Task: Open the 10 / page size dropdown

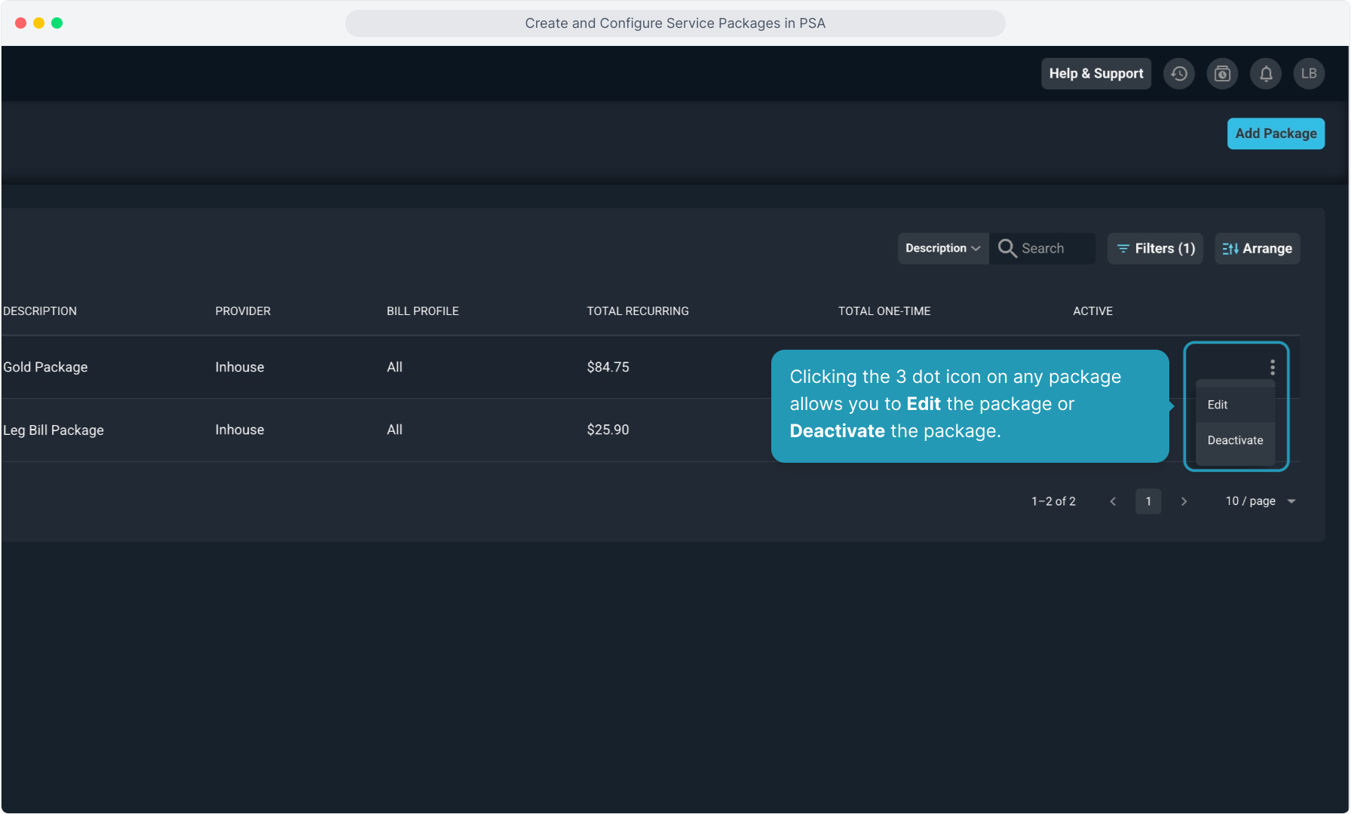Action: click(x=1260, y=501)
